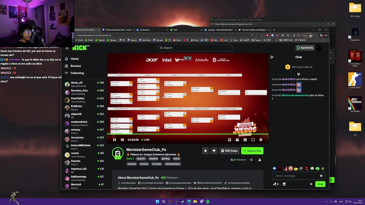This screenshot has width=365, height=205.
Task: Click the browser address bar URL
Action: pos(94,35)
